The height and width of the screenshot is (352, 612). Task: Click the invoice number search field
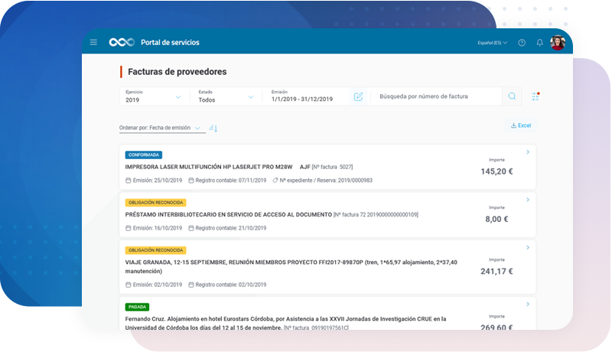(x=436, y=97)
